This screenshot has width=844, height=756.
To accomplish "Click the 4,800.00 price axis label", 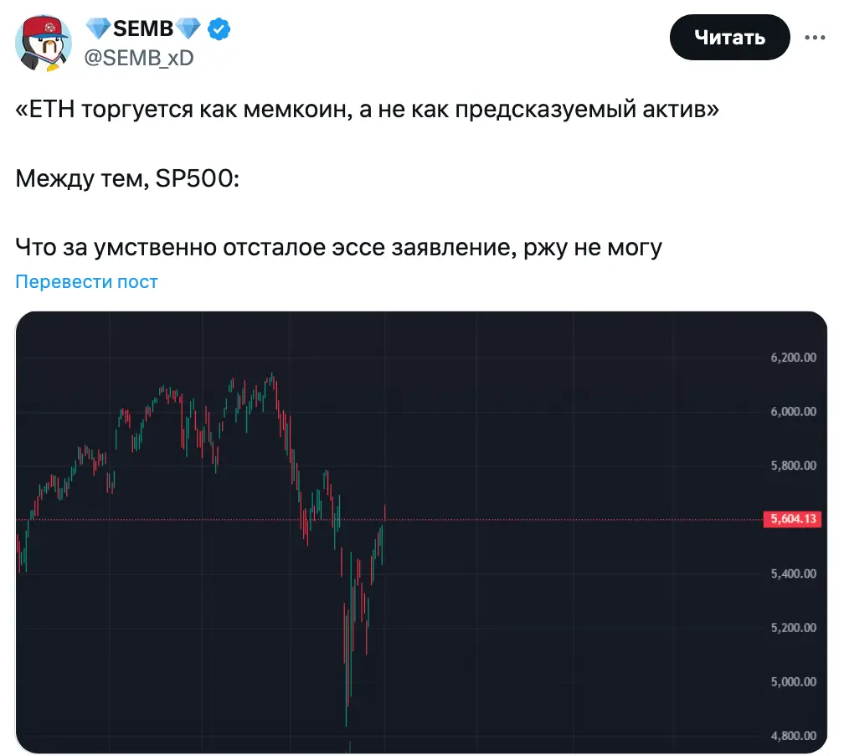I will coord(794,736).
